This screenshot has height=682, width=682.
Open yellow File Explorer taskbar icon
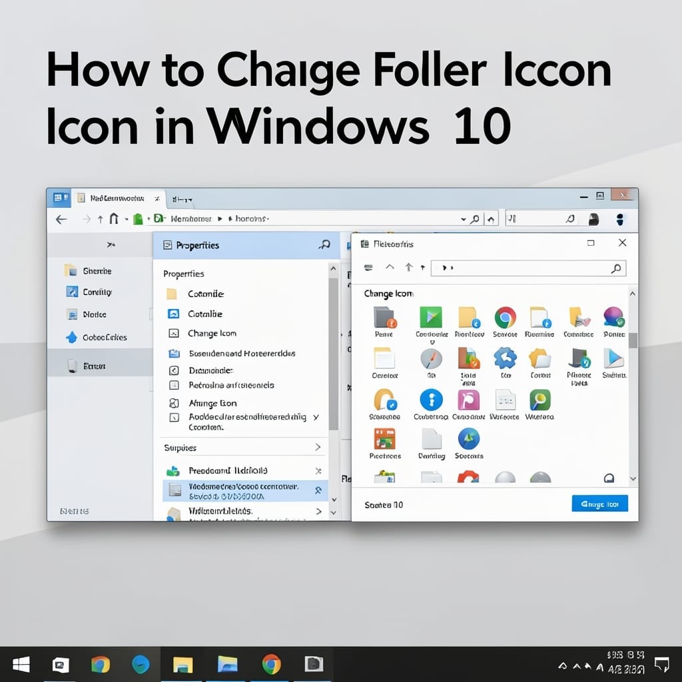point(182,665)
